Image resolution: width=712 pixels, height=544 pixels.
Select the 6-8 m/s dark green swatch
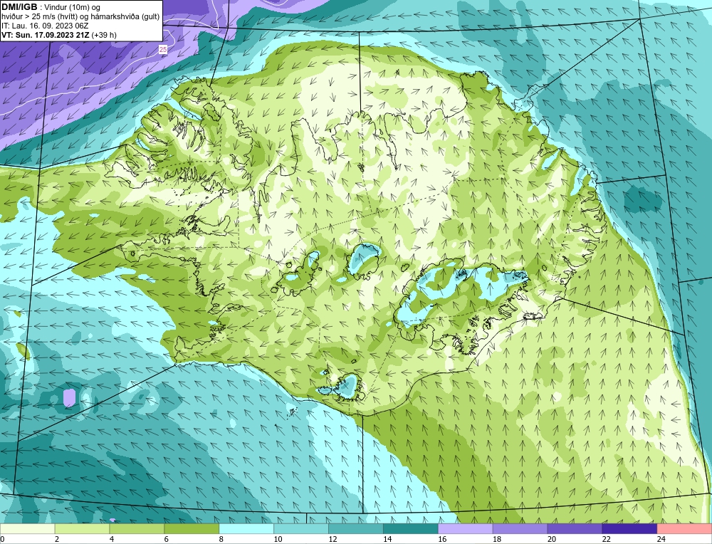click(x=192, y=529)
